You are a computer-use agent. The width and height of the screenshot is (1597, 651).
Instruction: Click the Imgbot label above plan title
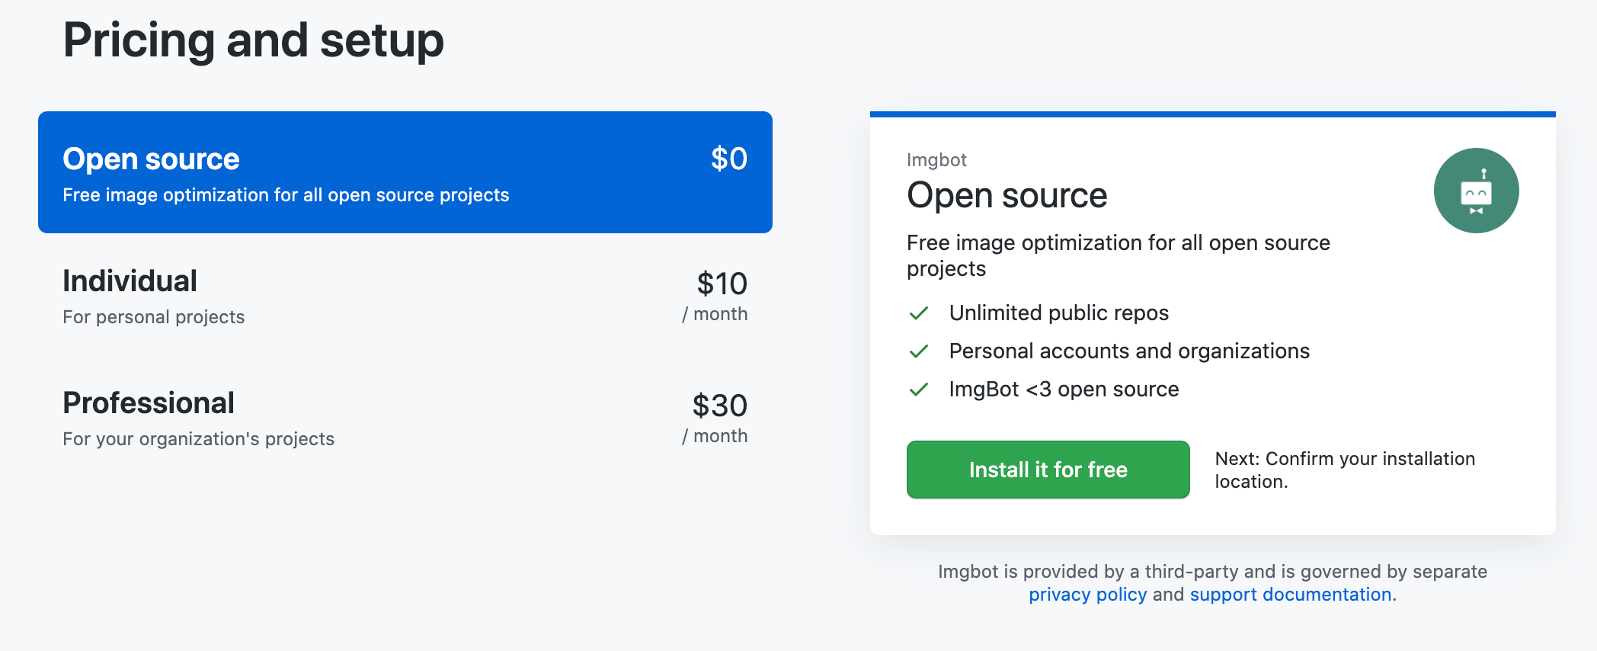tap(936, 160)
